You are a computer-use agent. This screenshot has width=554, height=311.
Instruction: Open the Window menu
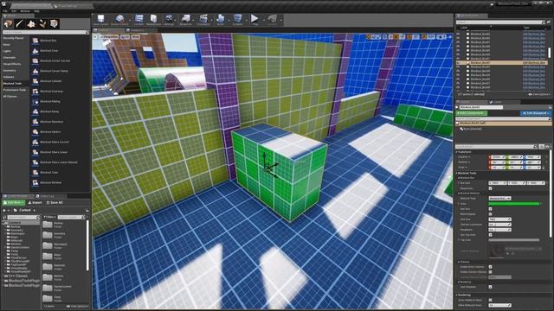[25, 11]
